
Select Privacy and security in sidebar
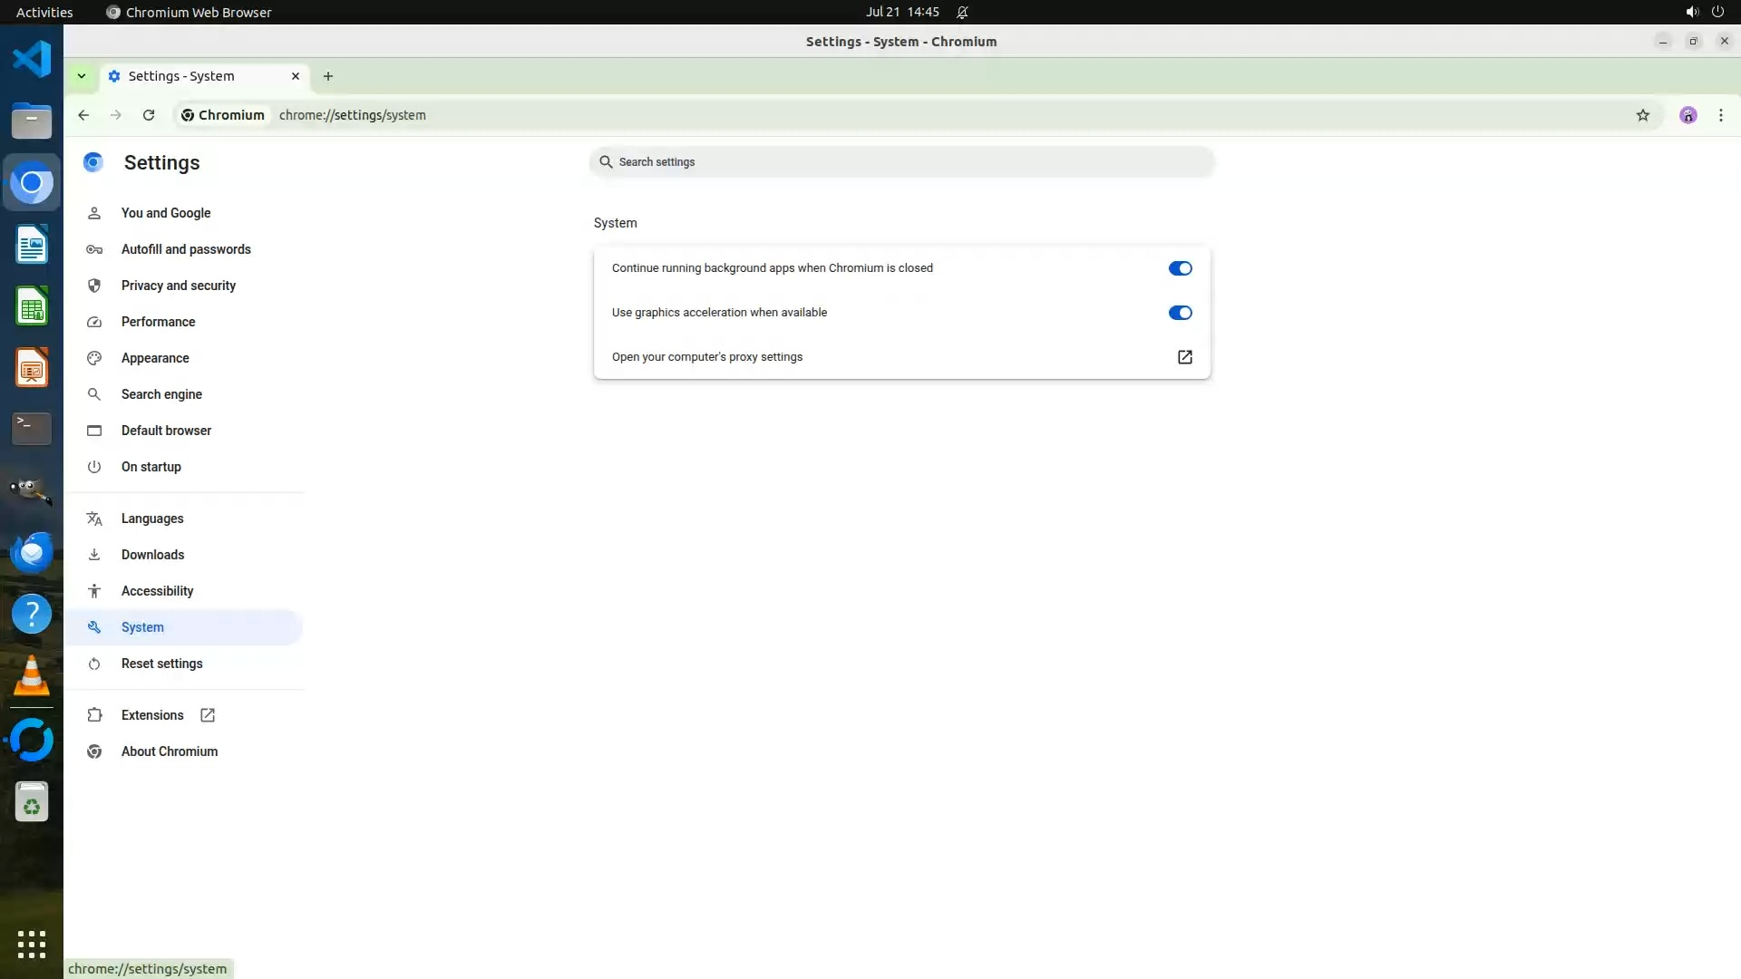tap(178, 286)
